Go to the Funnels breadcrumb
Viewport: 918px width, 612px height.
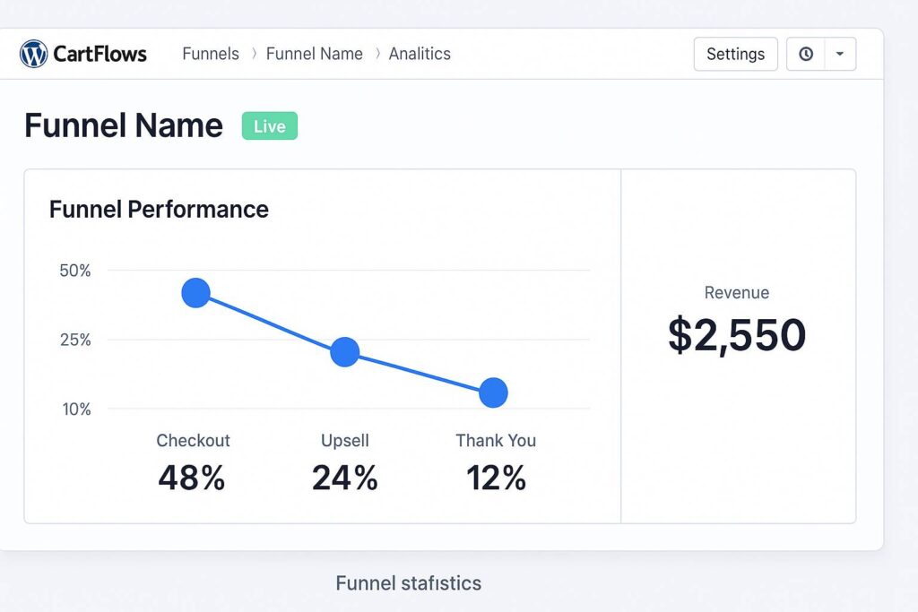pos(211,54)
